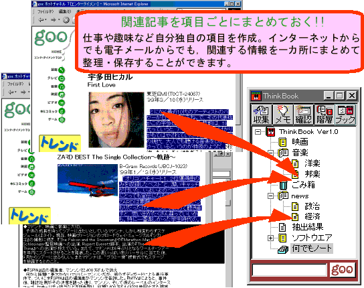Click the ThinkBook search input field
The image size is (364, 288).
click(289, 270)
